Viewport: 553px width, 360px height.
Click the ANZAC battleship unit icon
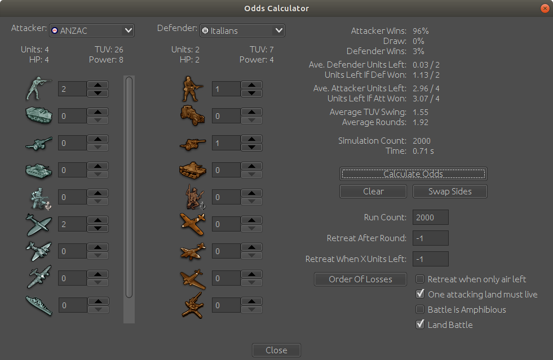pos(38,305)
